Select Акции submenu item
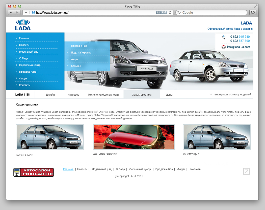Screen dimensions: 265x210 pos(75,59)
